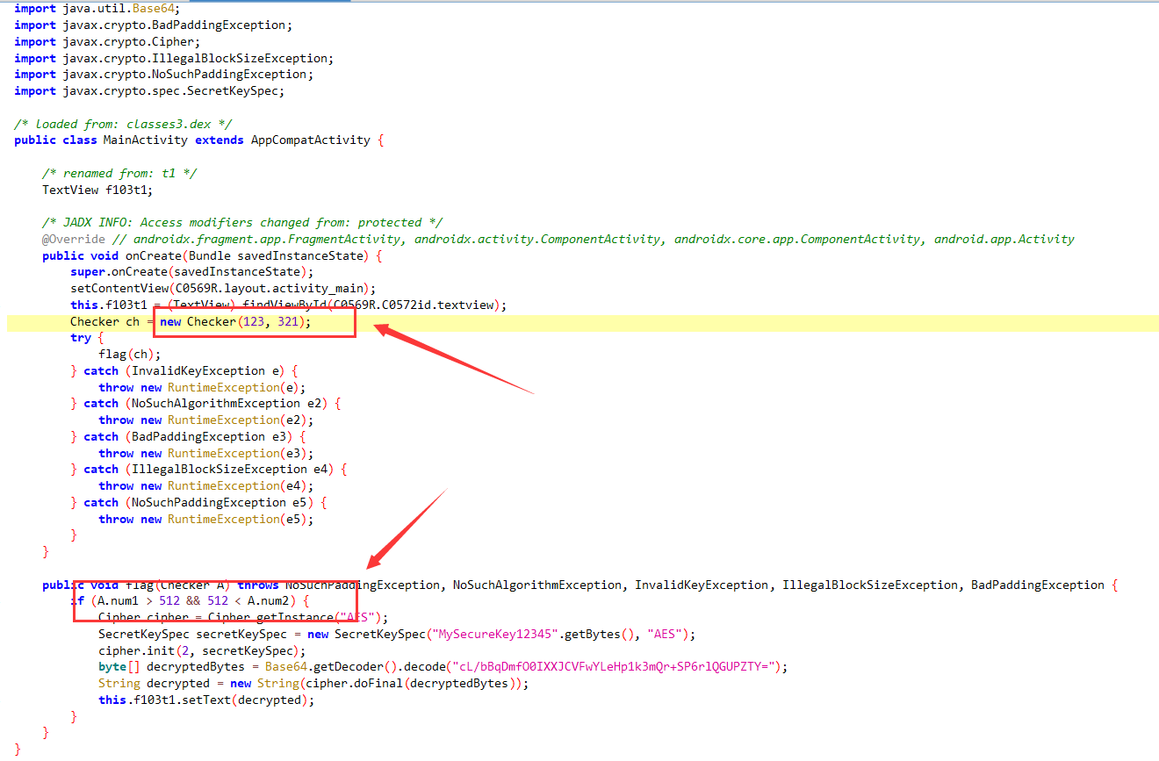Click the cipher.init(2, secretKeySpec) statement
The width and height of the screenshot is (1159, 761).
click(201, 651)
